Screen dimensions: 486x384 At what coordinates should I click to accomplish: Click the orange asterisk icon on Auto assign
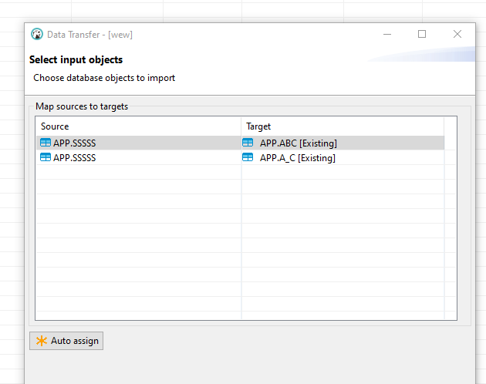coord(41,341)
